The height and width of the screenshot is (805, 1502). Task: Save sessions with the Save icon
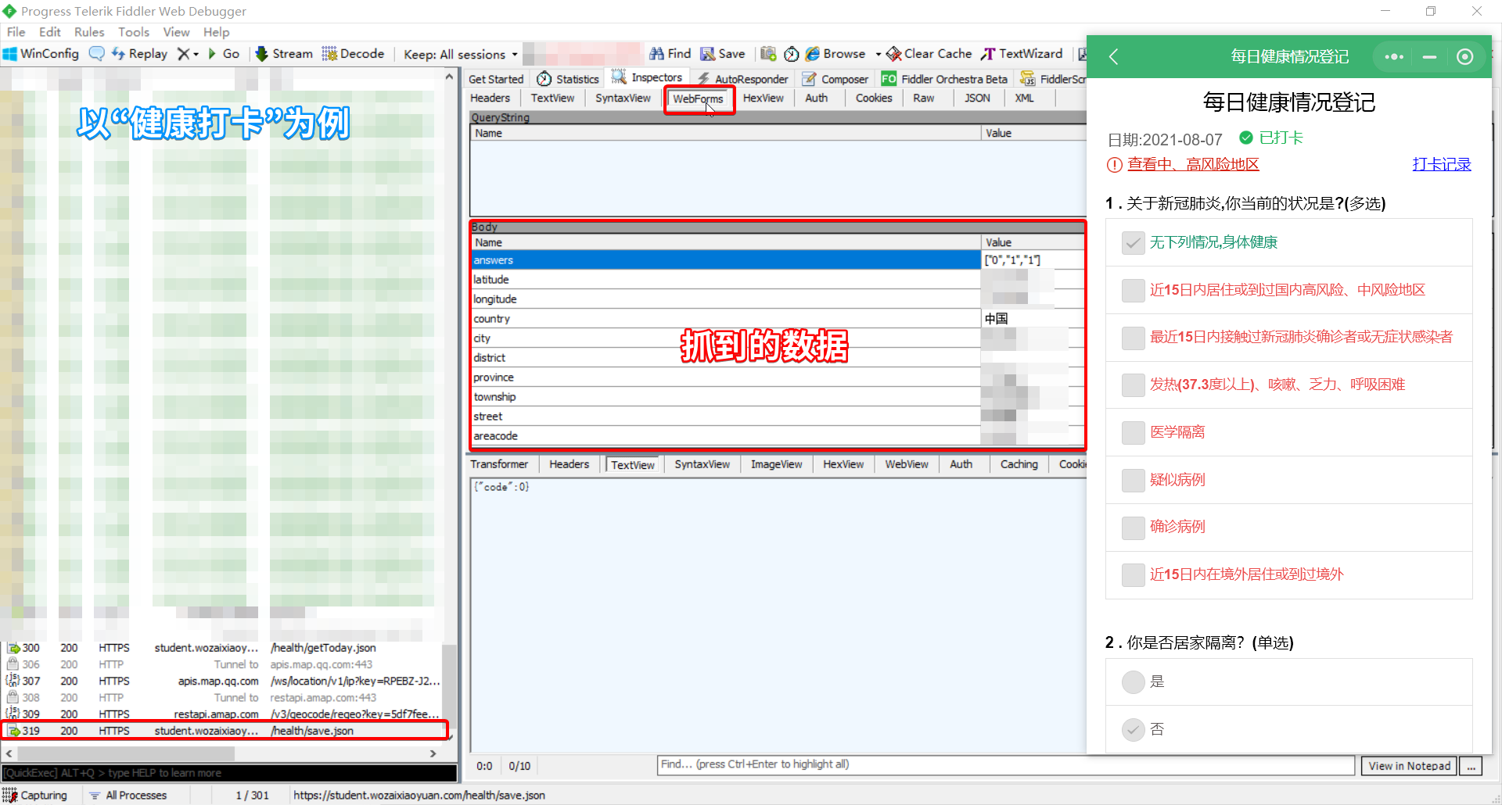(723, 54)
